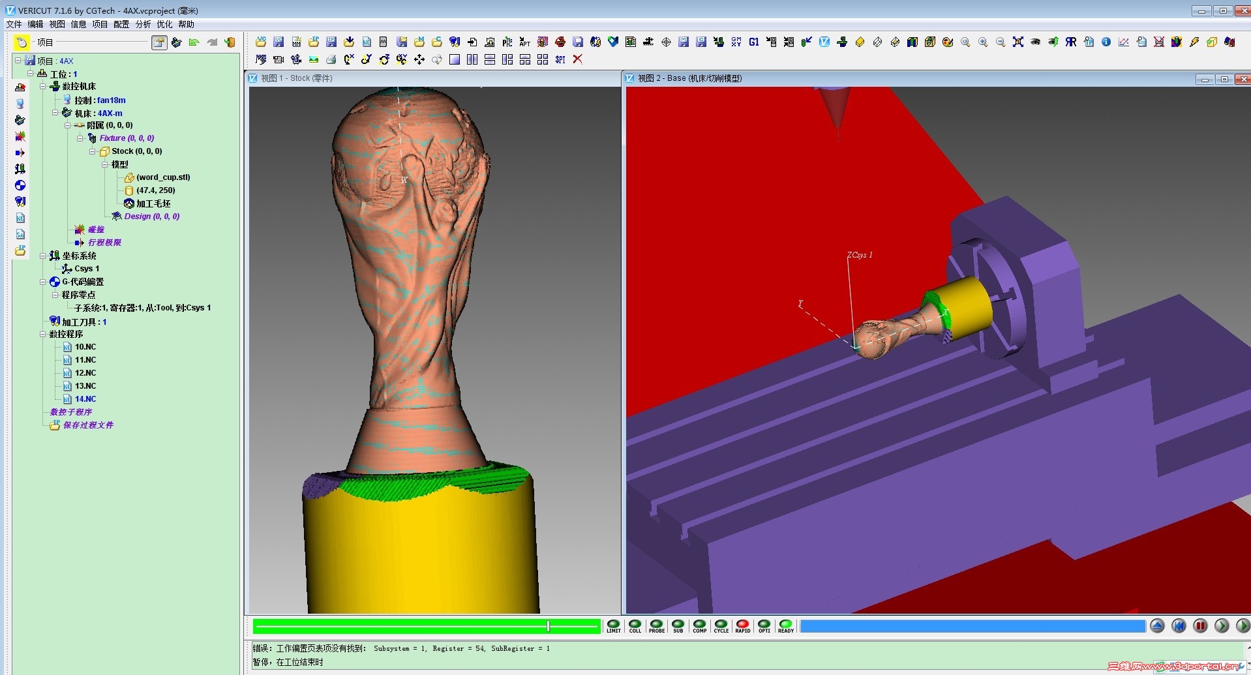This screenshot has height=675, width=1251.
Task: Click the fit view to window icon
Action: coord(1018,42)
